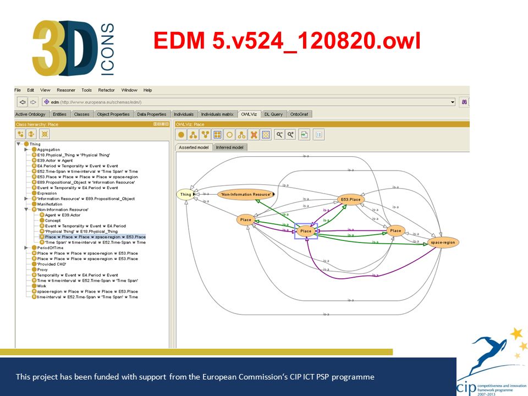Image resolution: width=528 pixels, height=396 pixels.
Task: Click the Delete selected class icon
Action: click(x=45, y=134)
